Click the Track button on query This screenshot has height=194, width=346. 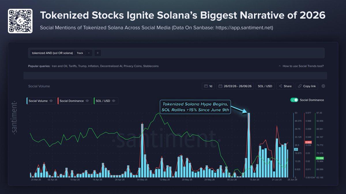tap(80, 53)
